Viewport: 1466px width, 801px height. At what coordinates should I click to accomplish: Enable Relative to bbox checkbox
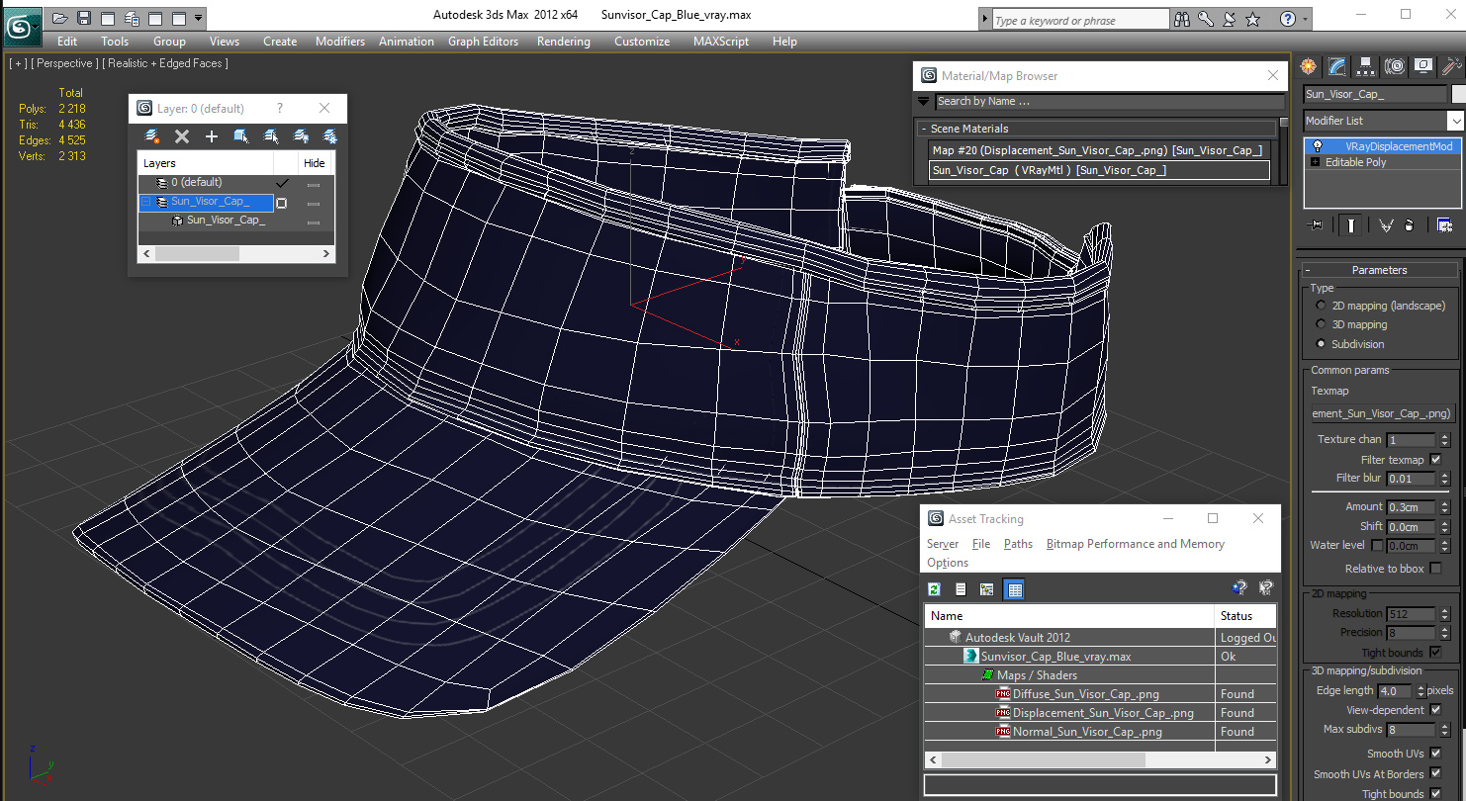(x=1436, y=569)
